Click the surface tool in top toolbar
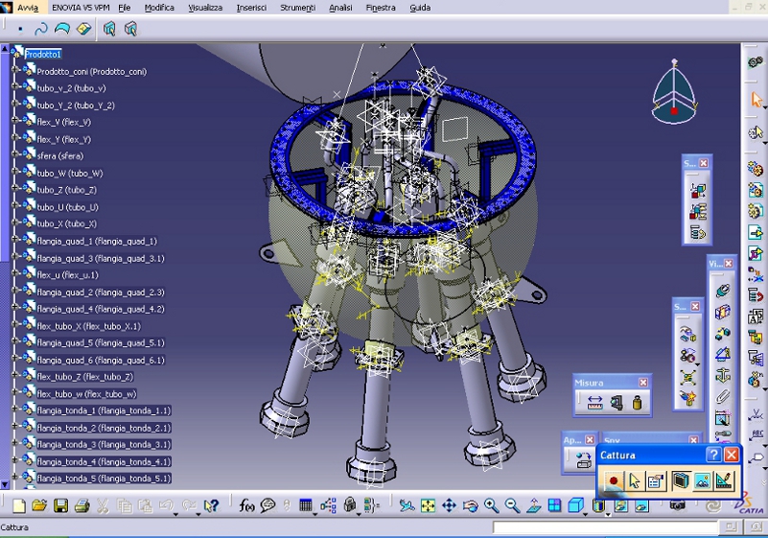The width and height of the screenshot is (768, 538). click(x=62, y=30)
